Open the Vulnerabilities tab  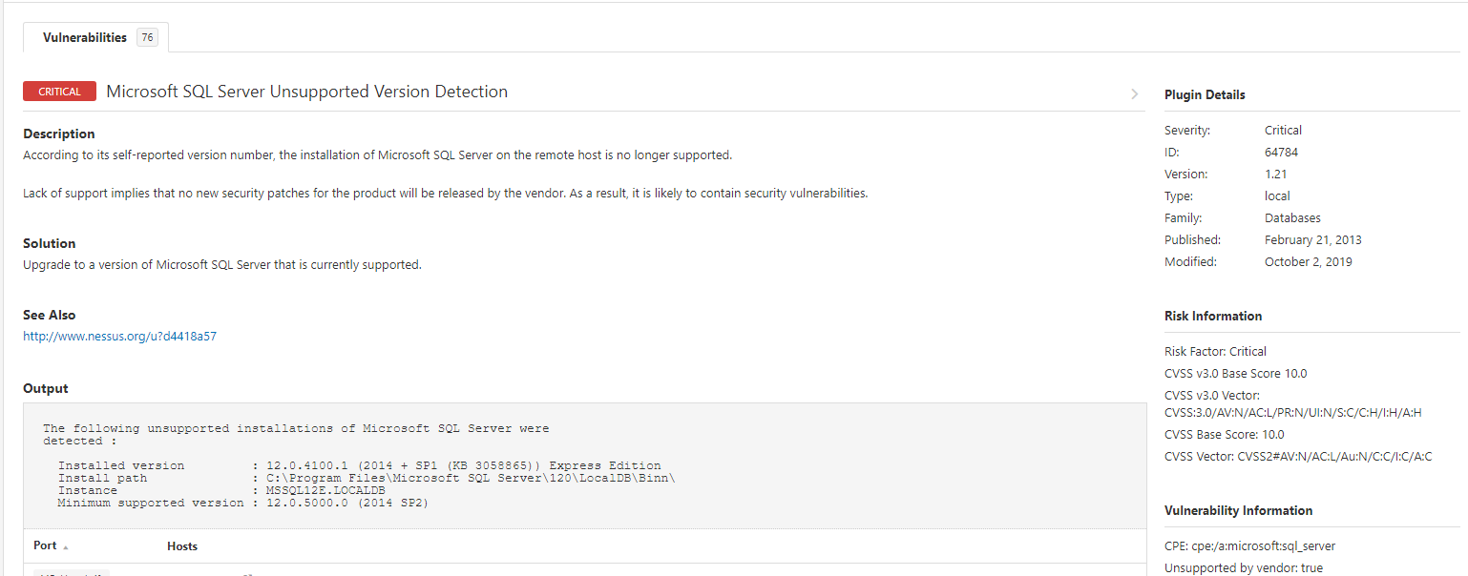85,38
